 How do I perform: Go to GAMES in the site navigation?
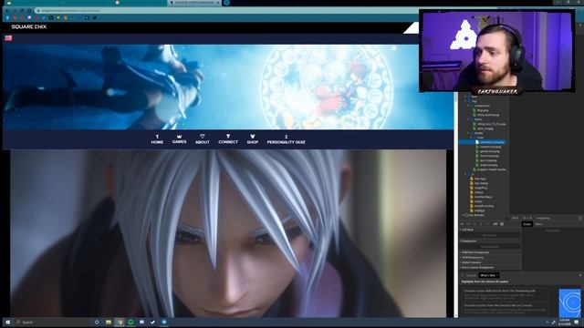(179, 139)
